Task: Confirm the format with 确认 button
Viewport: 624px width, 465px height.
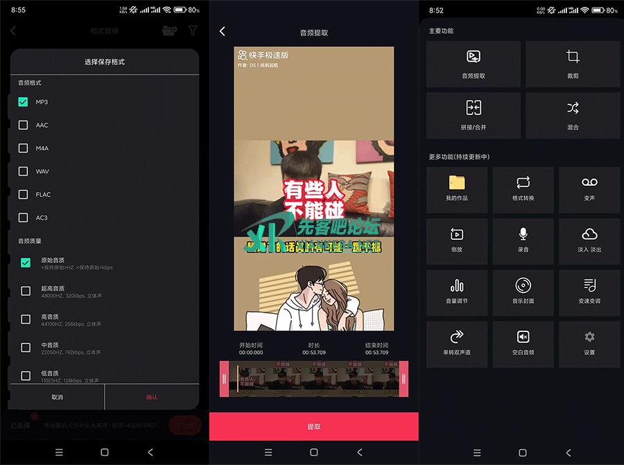Action: [152, 397]
